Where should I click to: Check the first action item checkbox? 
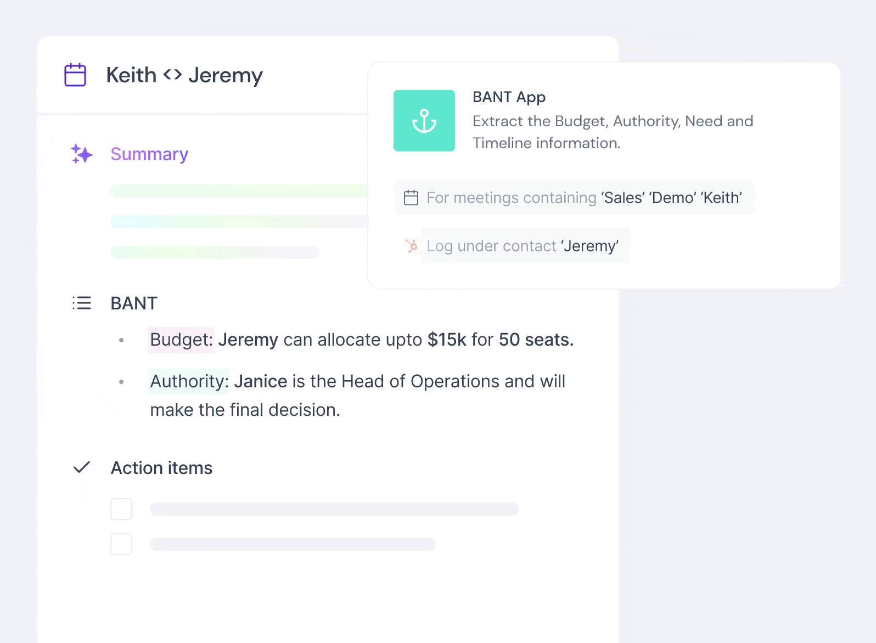click(x=121, y=509)
